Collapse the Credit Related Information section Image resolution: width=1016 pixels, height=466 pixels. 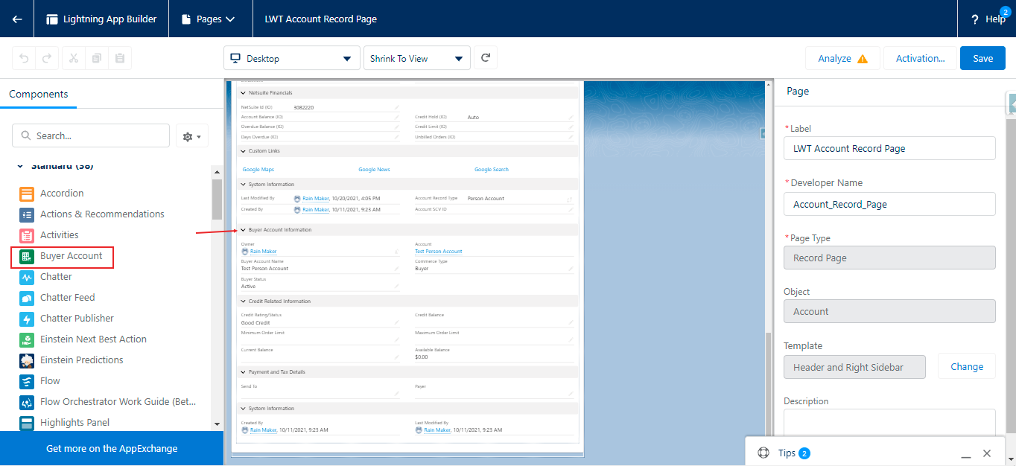(242, 301)
